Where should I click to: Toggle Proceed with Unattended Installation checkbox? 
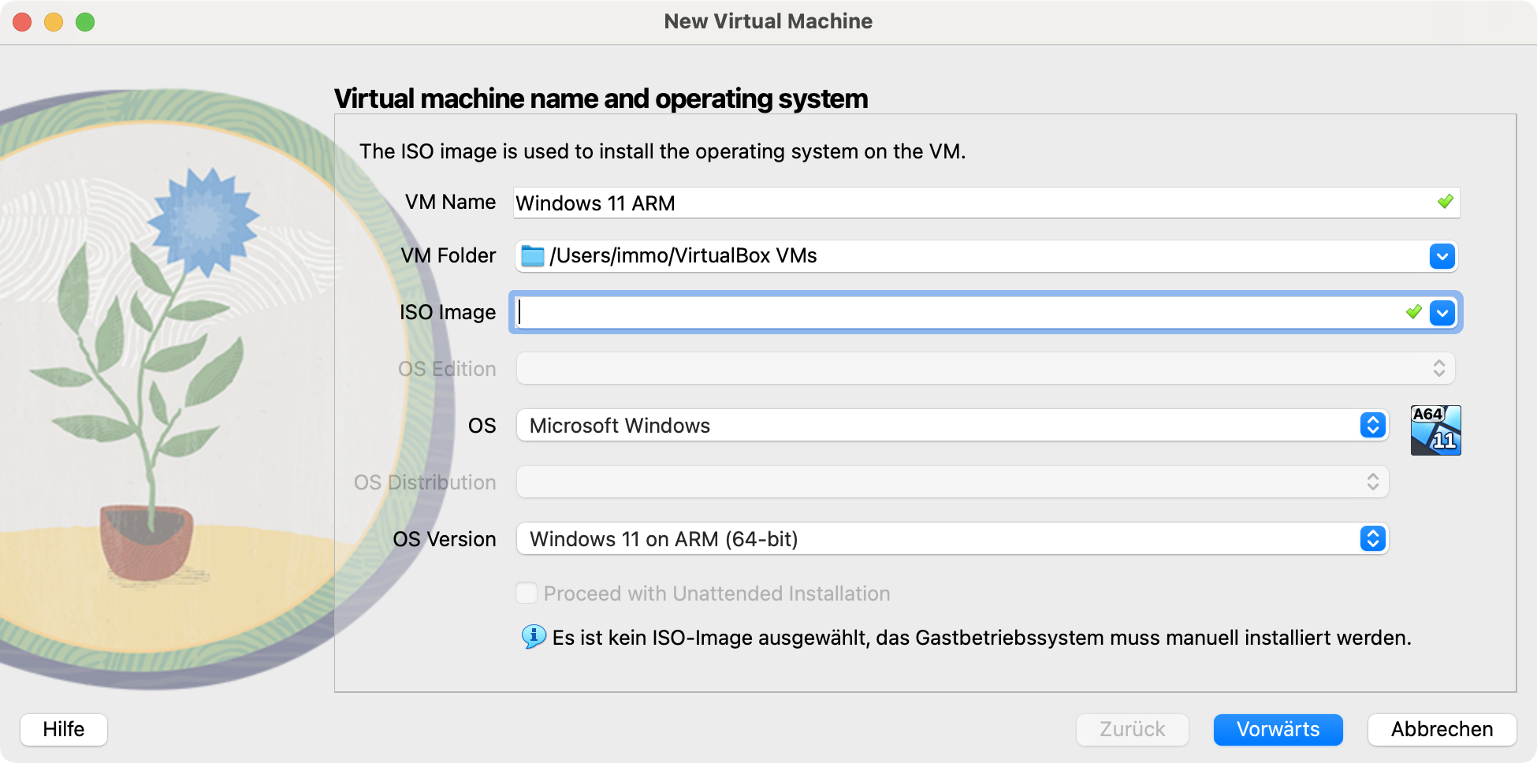[527, 593]
